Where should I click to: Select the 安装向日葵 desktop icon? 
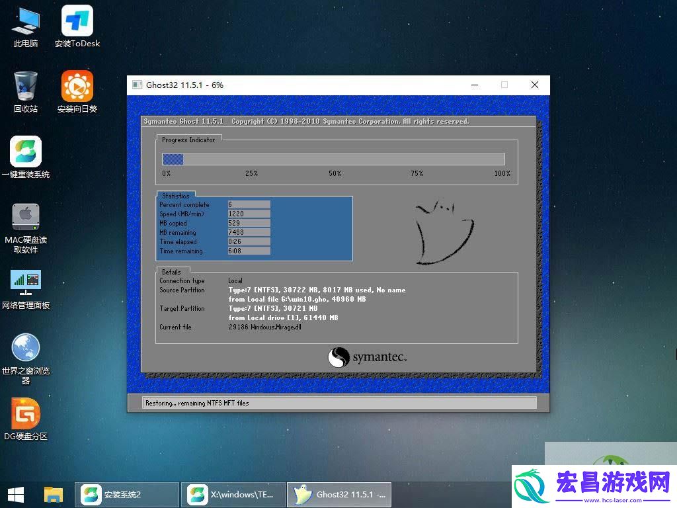click(77, 92)
